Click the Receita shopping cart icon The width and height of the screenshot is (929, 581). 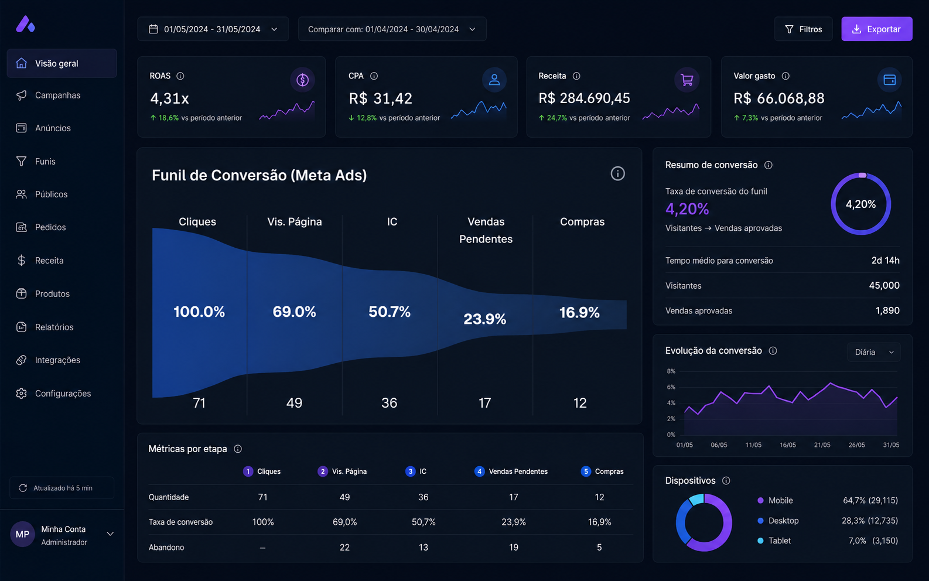[687, 80]
